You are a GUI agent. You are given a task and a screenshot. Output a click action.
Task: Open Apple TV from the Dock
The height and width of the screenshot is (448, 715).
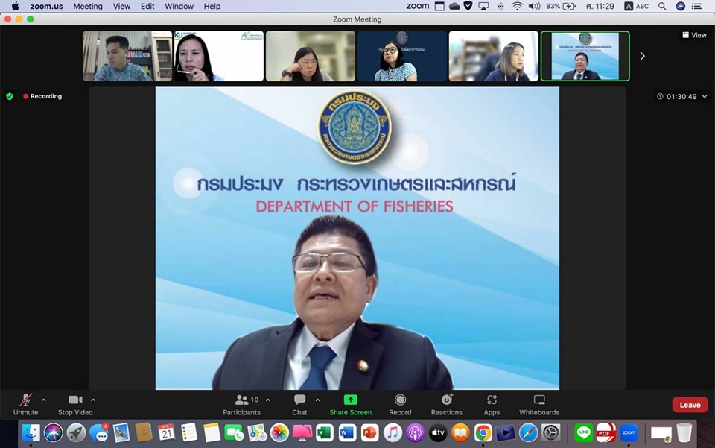(x=438, y=432)
